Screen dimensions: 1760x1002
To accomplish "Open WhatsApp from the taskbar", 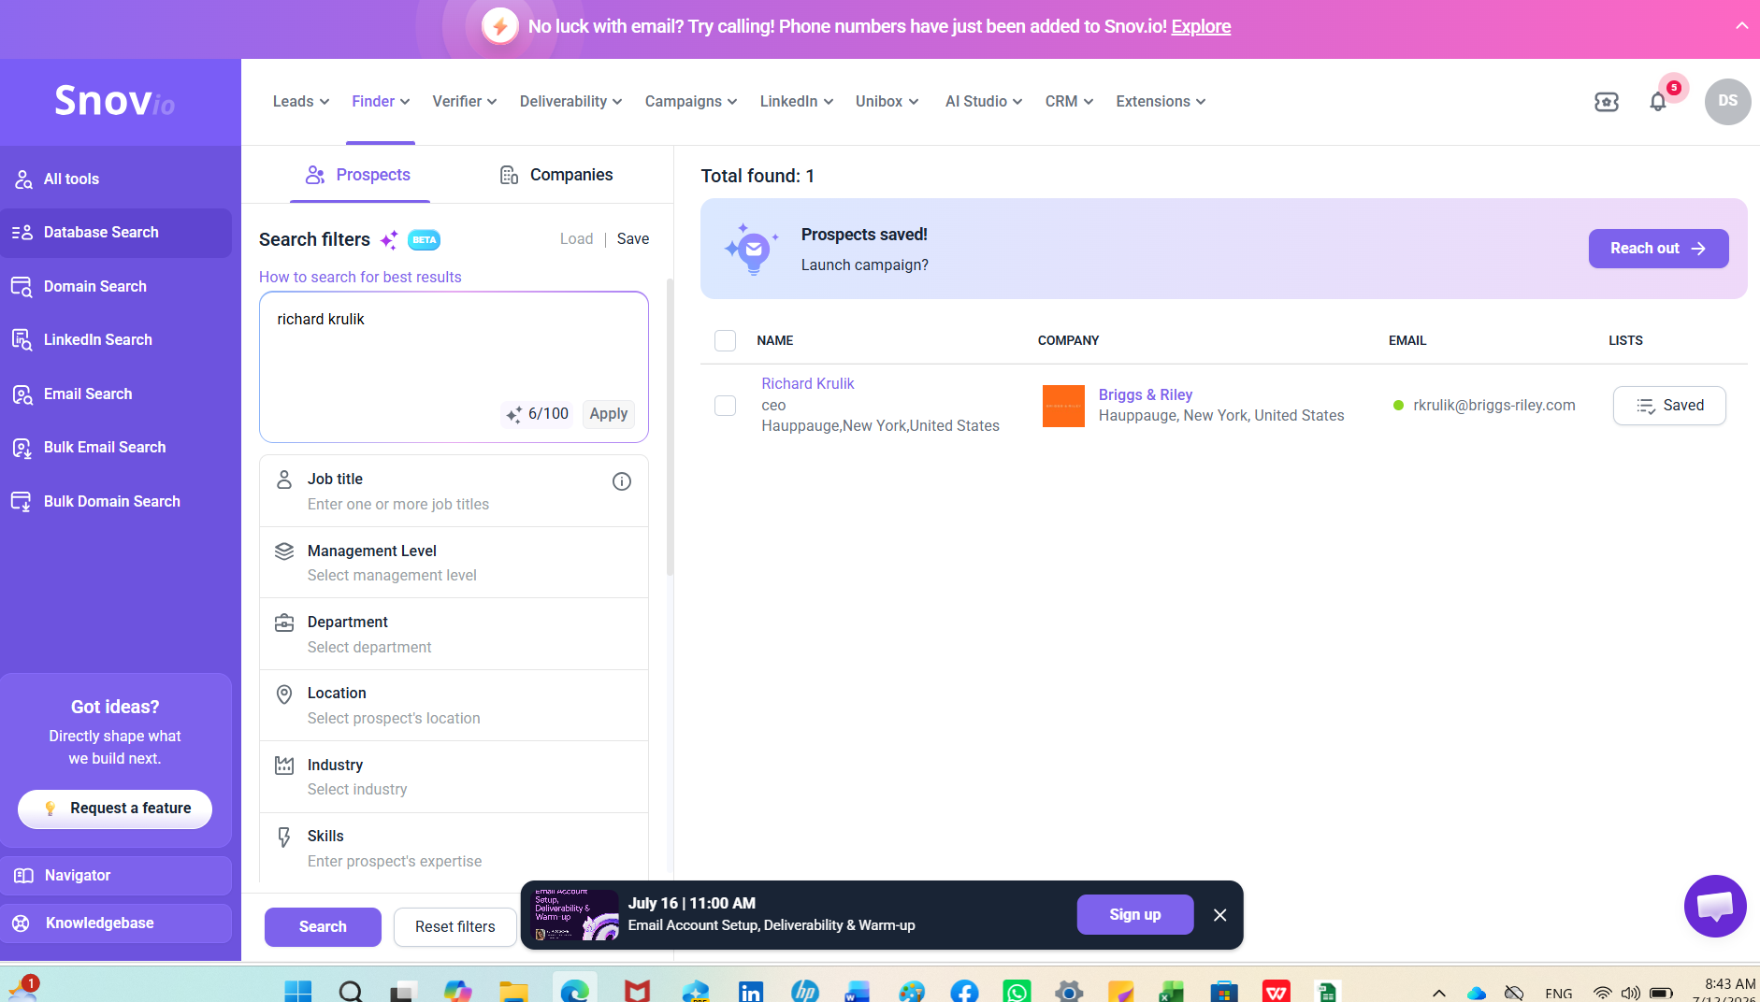I will point(1017,991).
